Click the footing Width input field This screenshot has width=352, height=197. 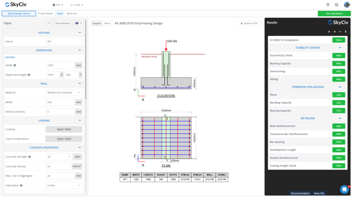pyautogui.click(x=60, y=65)
